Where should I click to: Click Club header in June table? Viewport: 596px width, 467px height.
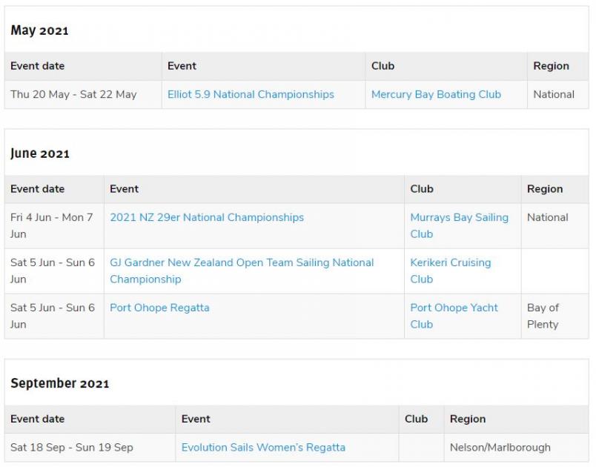422,189
